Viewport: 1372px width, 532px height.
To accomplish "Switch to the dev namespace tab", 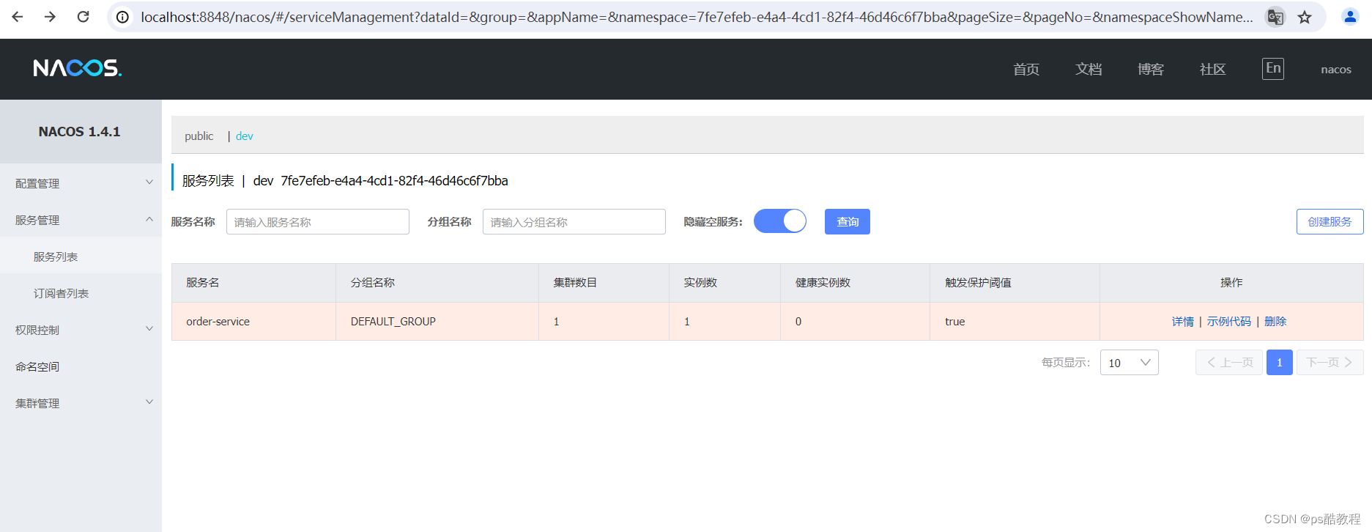I will (245, 136).
